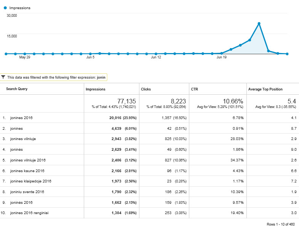The width and height of the screenshot is (299, 229).
Task: Select query 'joninės' in row 4
Action: (x=16, y=150)
